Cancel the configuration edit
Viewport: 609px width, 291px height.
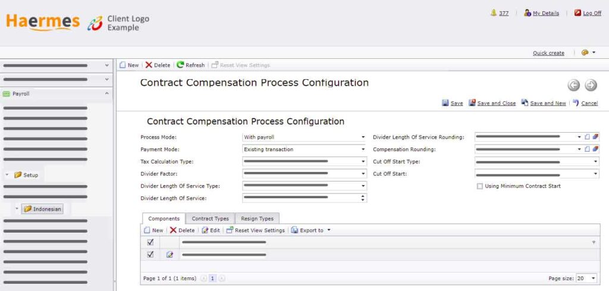[585, 103]
